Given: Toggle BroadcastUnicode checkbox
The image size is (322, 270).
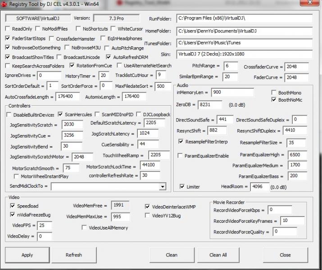Looking at the screenshot, I should 59,57.
